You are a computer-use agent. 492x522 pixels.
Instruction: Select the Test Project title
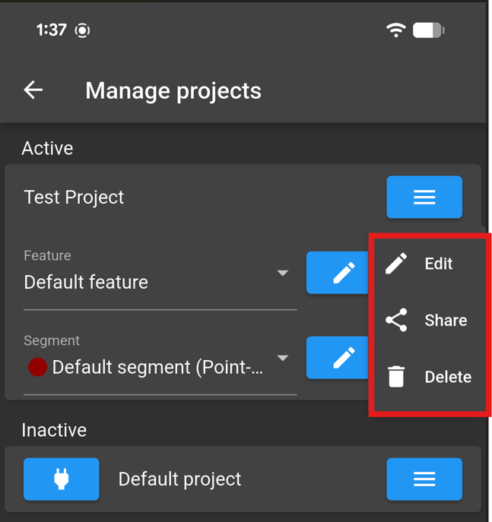click(x=74, y=197)
